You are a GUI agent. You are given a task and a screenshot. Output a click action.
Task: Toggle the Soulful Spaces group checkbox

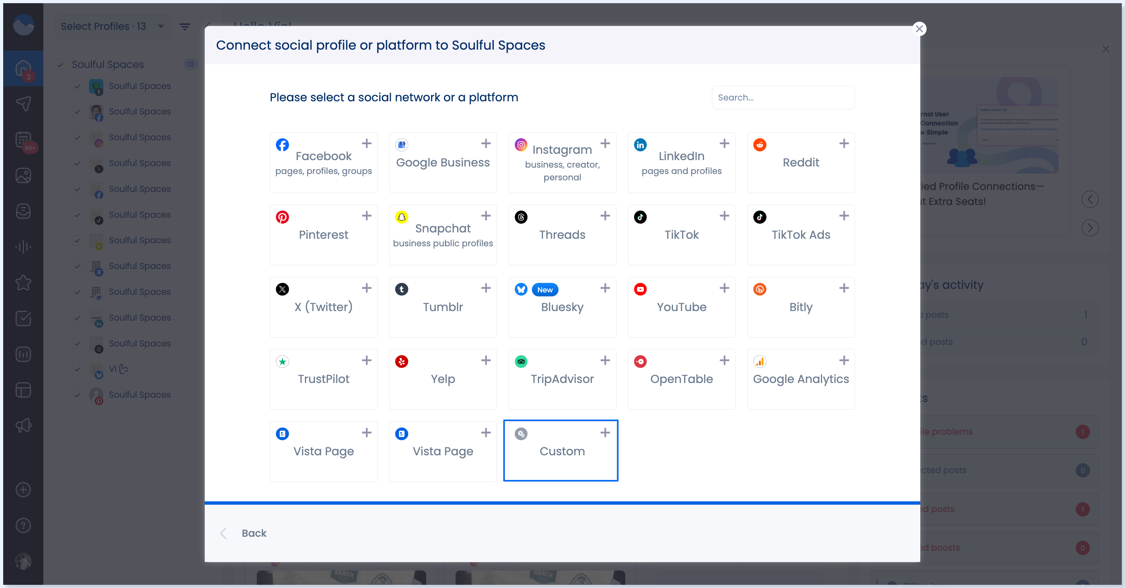pos(60,65)
